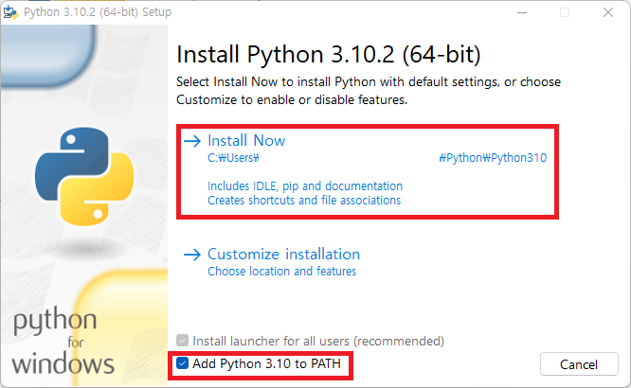The height and width of the screenshot is (388, 631).
Task: Click 'Includes IDLE, pip and documentation' text
Action: [305, 186]
